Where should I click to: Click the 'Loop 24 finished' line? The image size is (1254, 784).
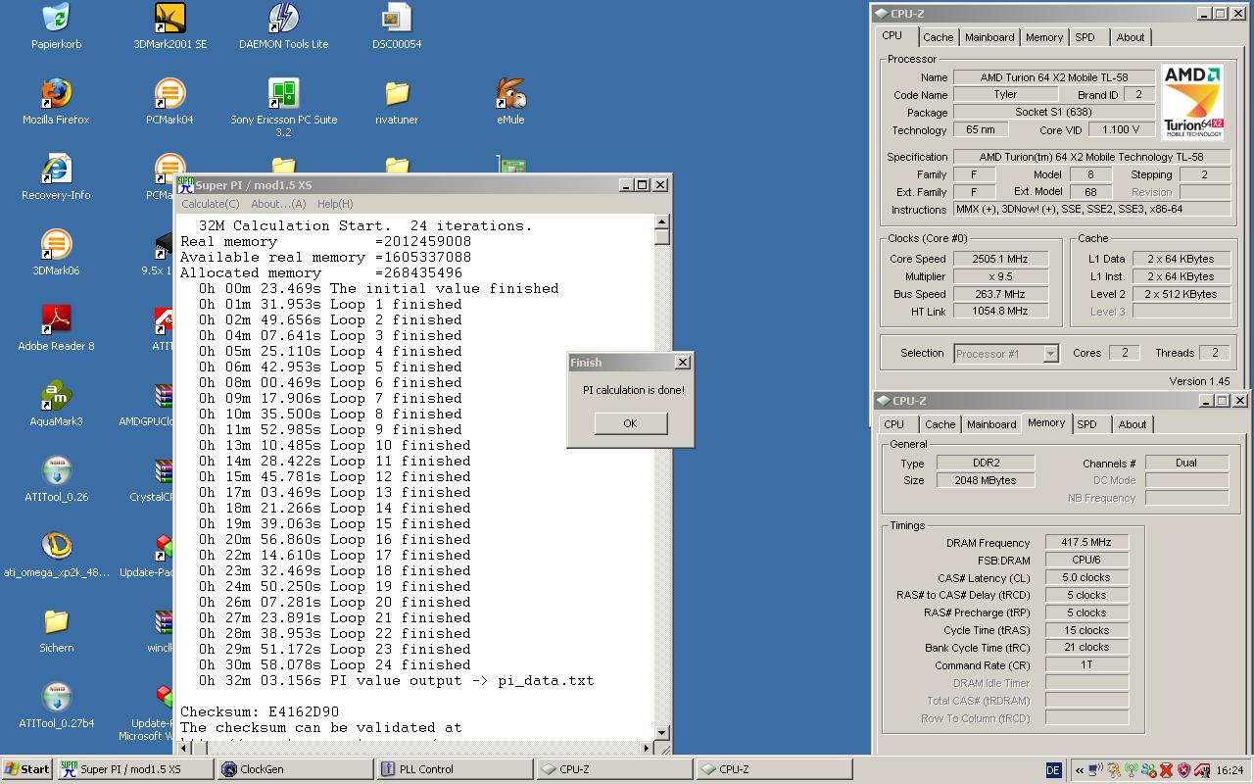400,664
